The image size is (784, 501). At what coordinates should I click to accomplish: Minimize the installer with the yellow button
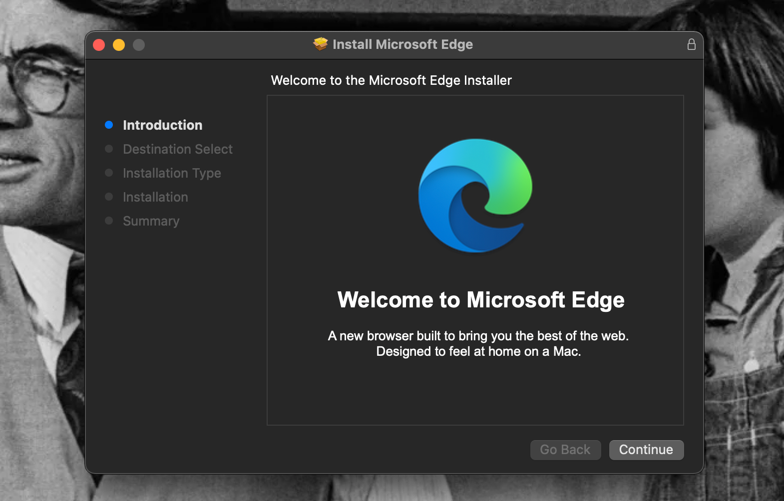119,45
